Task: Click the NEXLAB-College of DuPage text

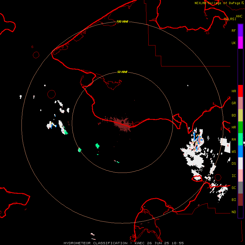Action: click(217, 3)
